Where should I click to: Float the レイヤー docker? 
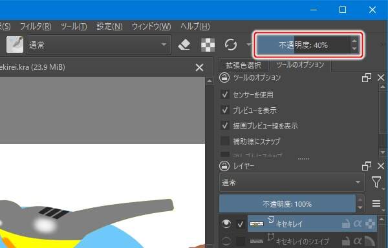[x=367, y=166]
